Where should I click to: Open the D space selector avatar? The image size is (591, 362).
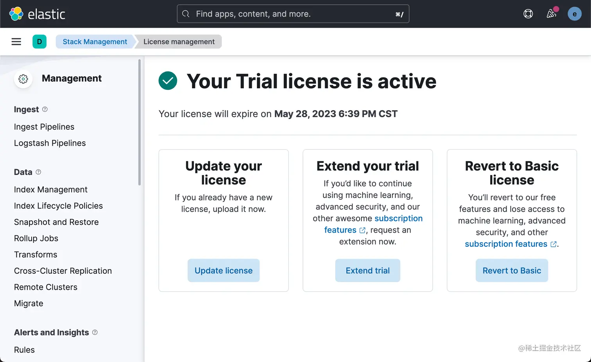coord(39,42)
